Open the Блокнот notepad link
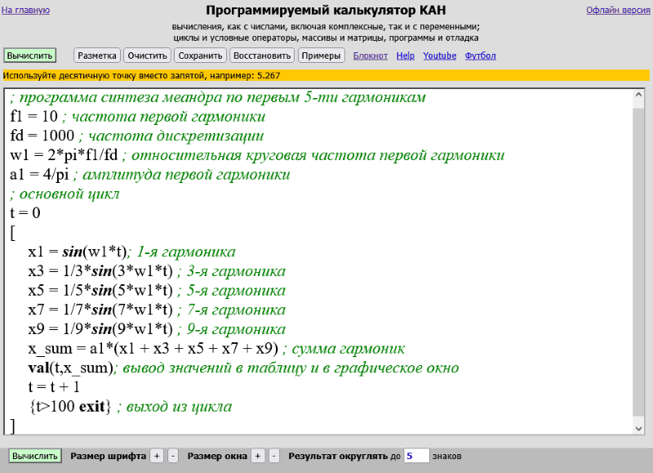 370,56
